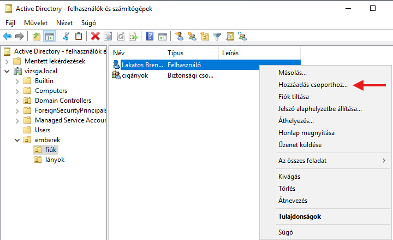Open the Művelet menu

pos(35,23)
